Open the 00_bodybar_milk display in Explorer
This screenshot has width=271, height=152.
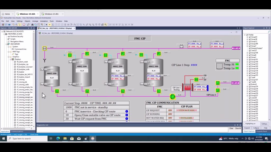tap(23, 69)
